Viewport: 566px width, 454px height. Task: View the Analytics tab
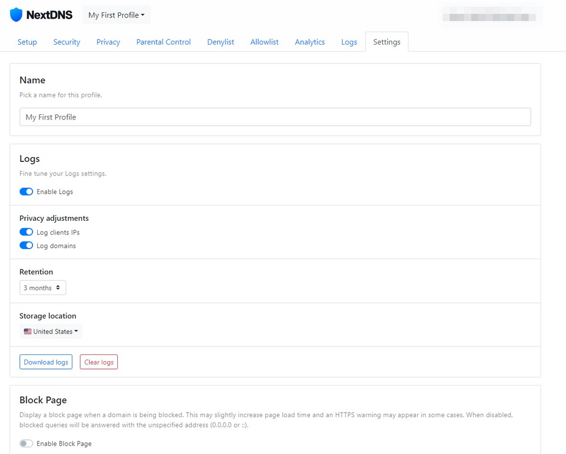(x=310, y=41)
